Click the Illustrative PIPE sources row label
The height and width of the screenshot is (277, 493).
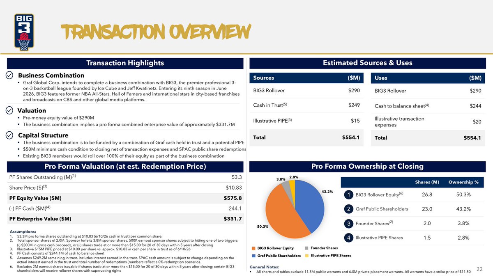272,121
